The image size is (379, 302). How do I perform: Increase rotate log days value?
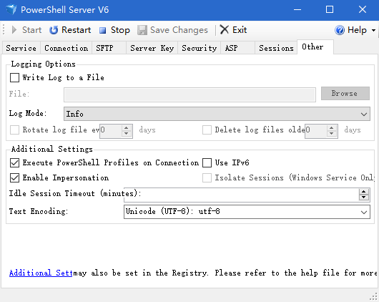pyautogui.click(x=126, y=127)
